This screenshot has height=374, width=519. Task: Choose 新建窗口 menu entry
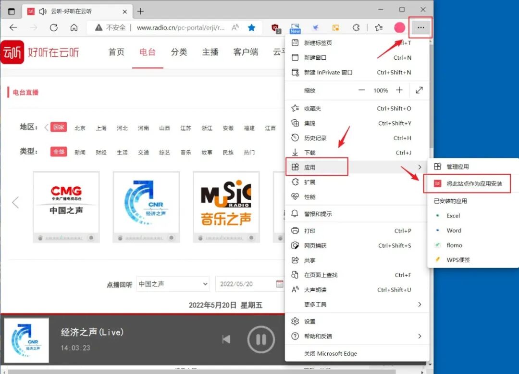tap(357, 58)
